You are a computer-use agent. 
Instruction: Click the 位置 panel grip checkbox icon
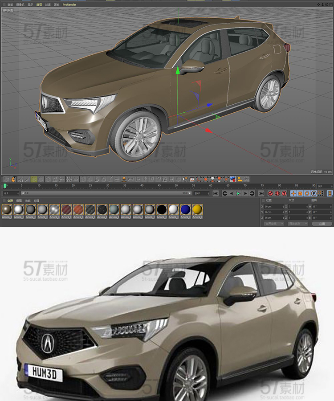click(263, 200)
